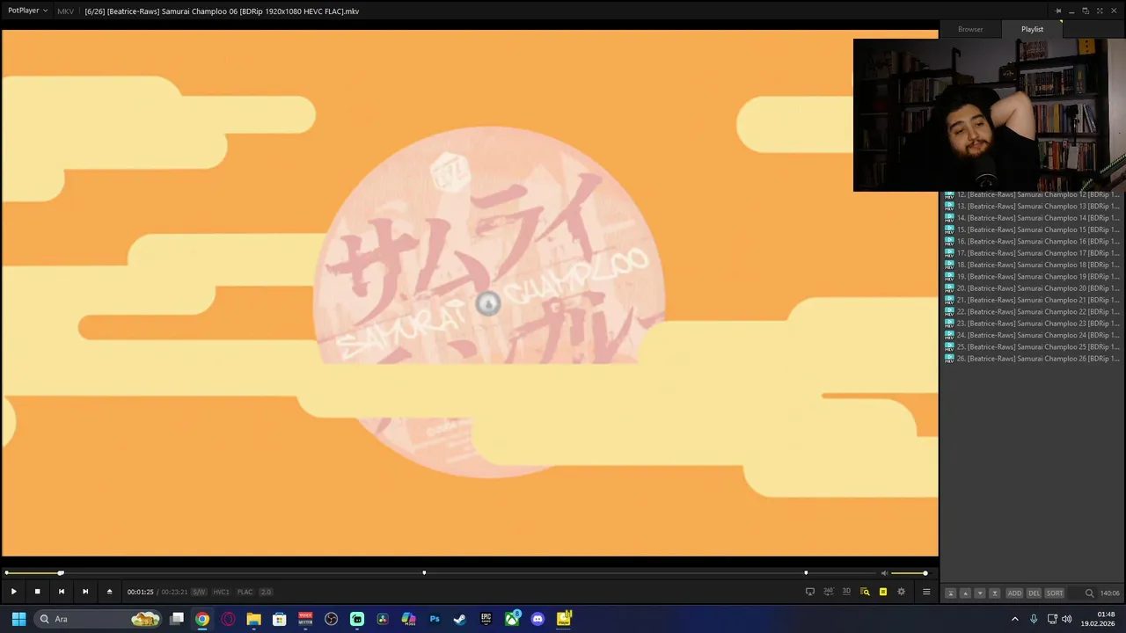Click the current playback time 00:01:25
1126x633 pixels.
pyautogui.click(x=140, y=592)
